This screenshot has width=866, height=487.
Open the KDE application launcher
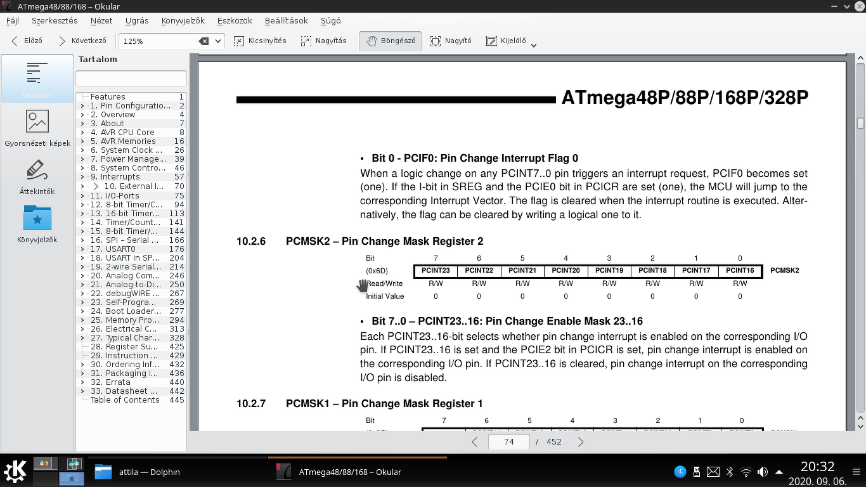click(x=15, y=471)
